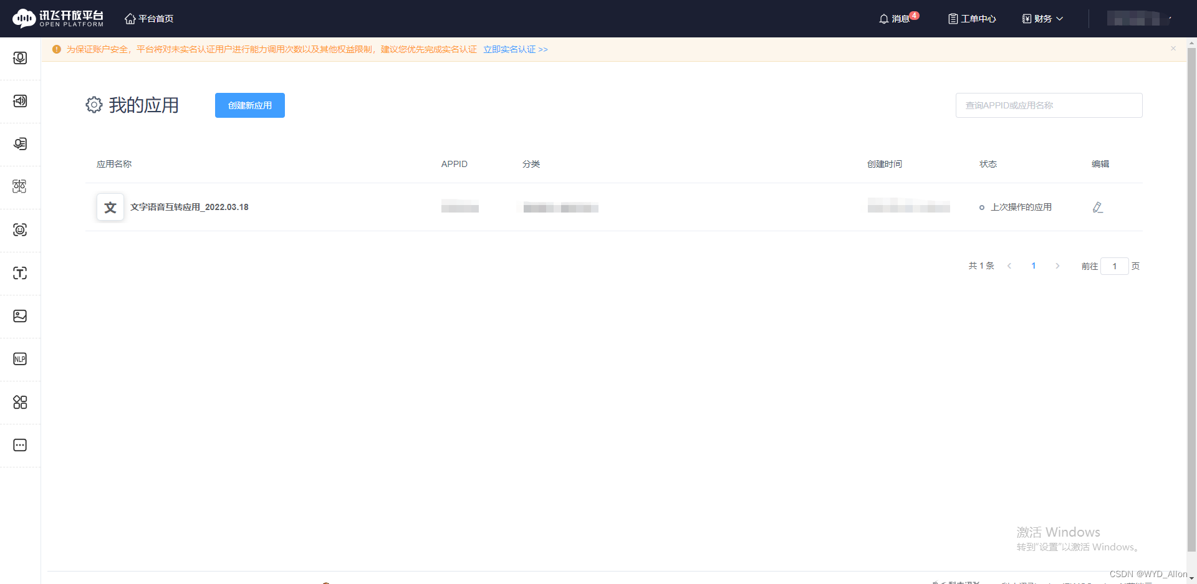Click the next page arrow in pagination
The image size is (1197, 584).
coord(1057,266)
